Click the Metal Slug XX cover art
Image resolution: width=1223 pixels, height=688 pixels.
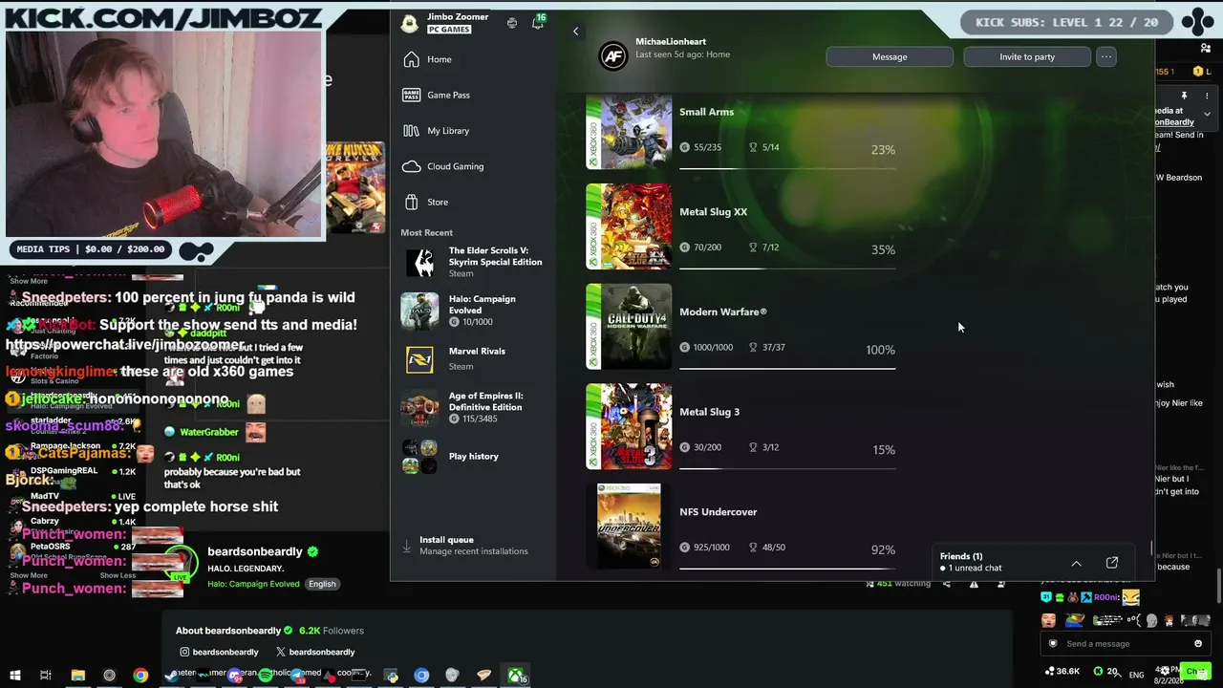pyautogui.click(x=629, y=226)
